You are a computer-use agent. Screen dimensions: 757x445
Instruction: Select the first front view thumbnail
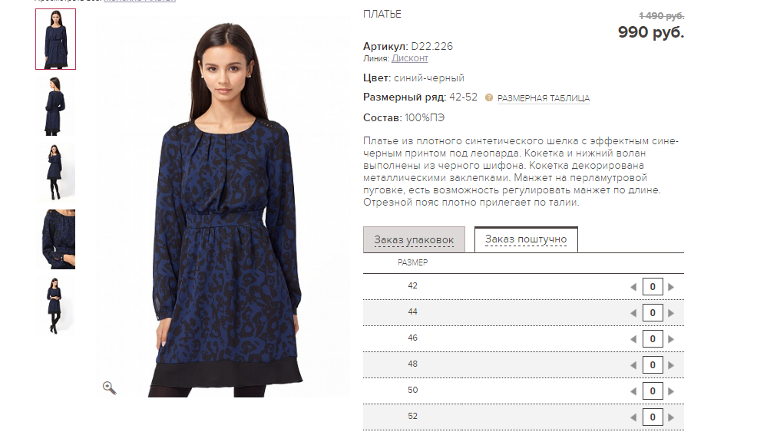(55, 39)
